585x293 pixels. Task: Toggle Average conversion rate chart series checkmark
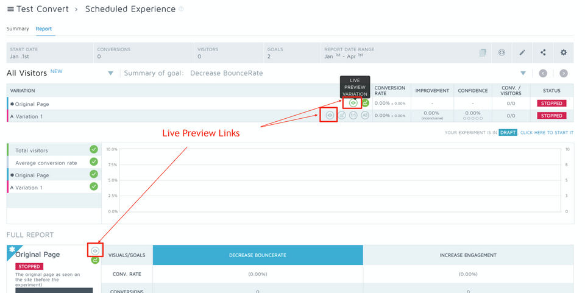click(x=94, y=162)
